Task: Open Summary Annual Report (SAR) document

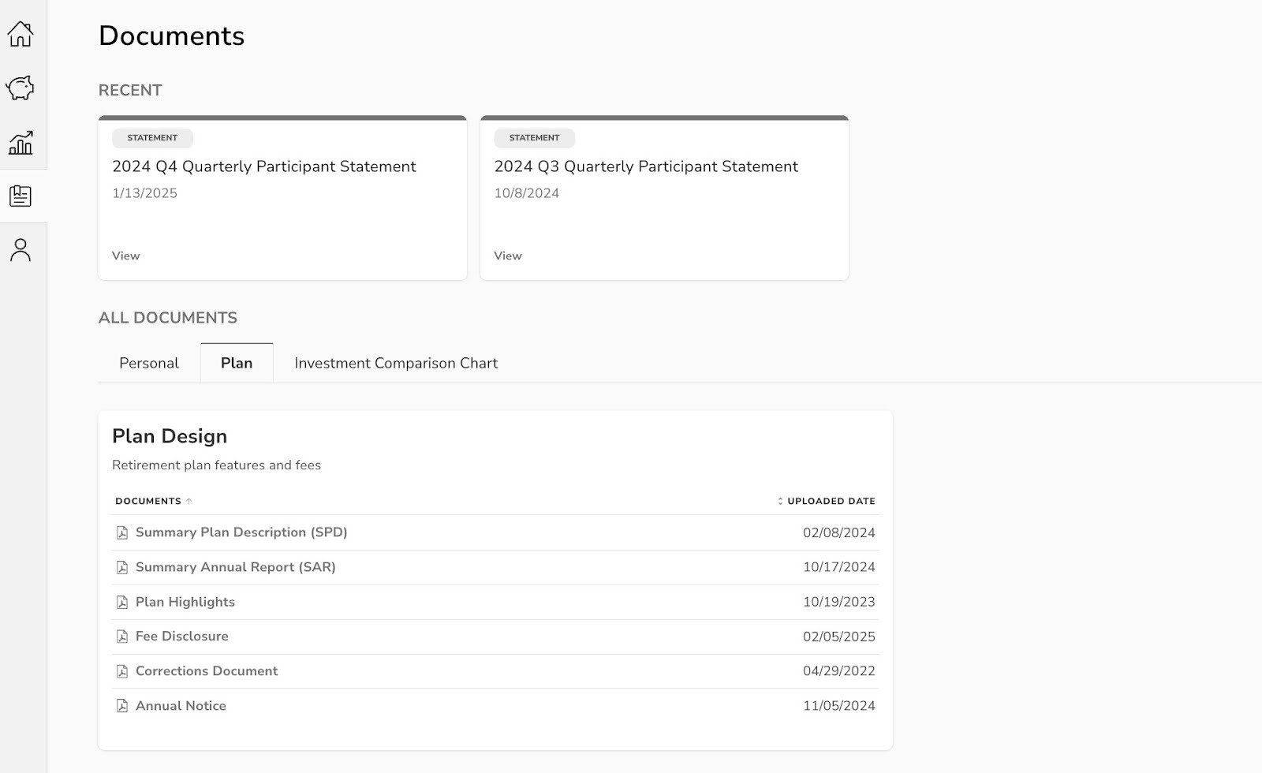Action: click(235, 567)
